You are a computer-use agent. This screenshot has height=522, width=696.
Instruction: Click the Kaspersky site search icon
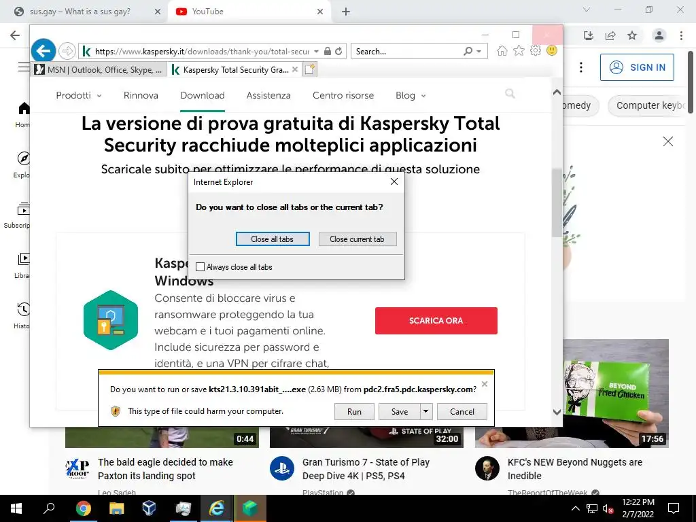[510, 93]
